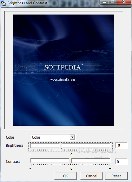Click the Color combo box field

[x=53, y=137]
